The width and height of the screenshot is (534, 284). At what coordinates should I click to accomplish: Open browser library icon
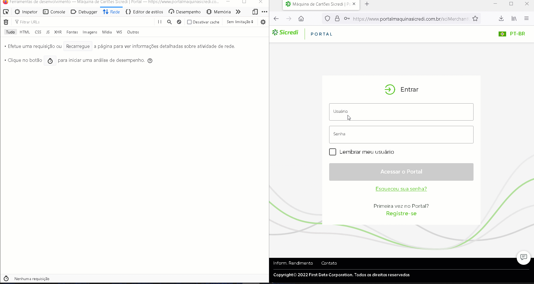(x=514, y=19)
